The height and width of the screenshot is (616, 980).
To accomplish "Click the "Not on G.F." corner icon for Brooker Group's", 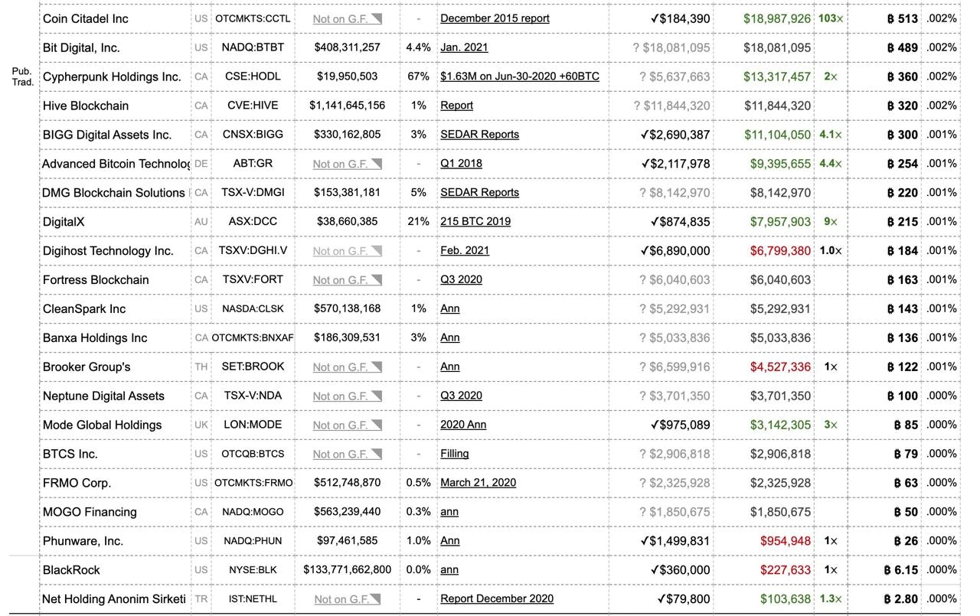I will [x=375, y=367].
